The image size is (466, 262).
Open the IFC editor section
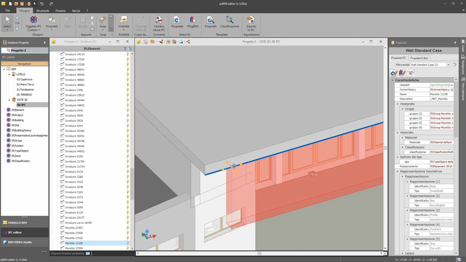click(25, 232)
